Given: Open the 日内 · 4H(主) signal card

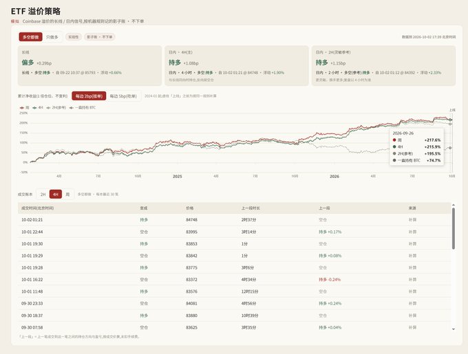Looking at the screenshot, I should click(x=236, y=65).
